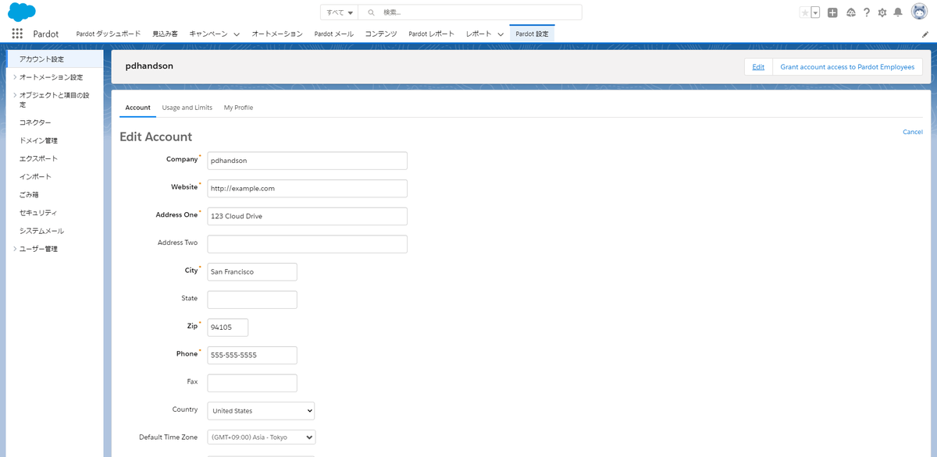Open the Trailhead training icon
This screenshot has width=937, height=457.
[x=851, y=12]
